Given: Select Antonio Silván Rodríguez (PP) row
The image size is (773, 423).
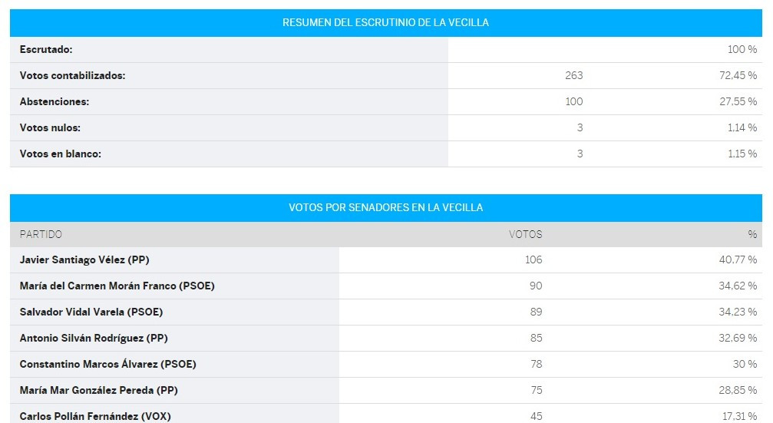Looking at the screenshot, I should pyautogui.click(x=386, y=339).
